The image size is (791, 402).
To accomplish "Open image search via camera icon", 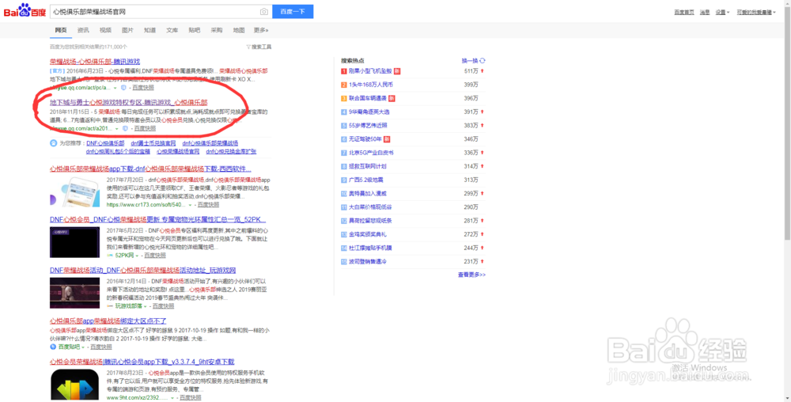I will point(264,12).
